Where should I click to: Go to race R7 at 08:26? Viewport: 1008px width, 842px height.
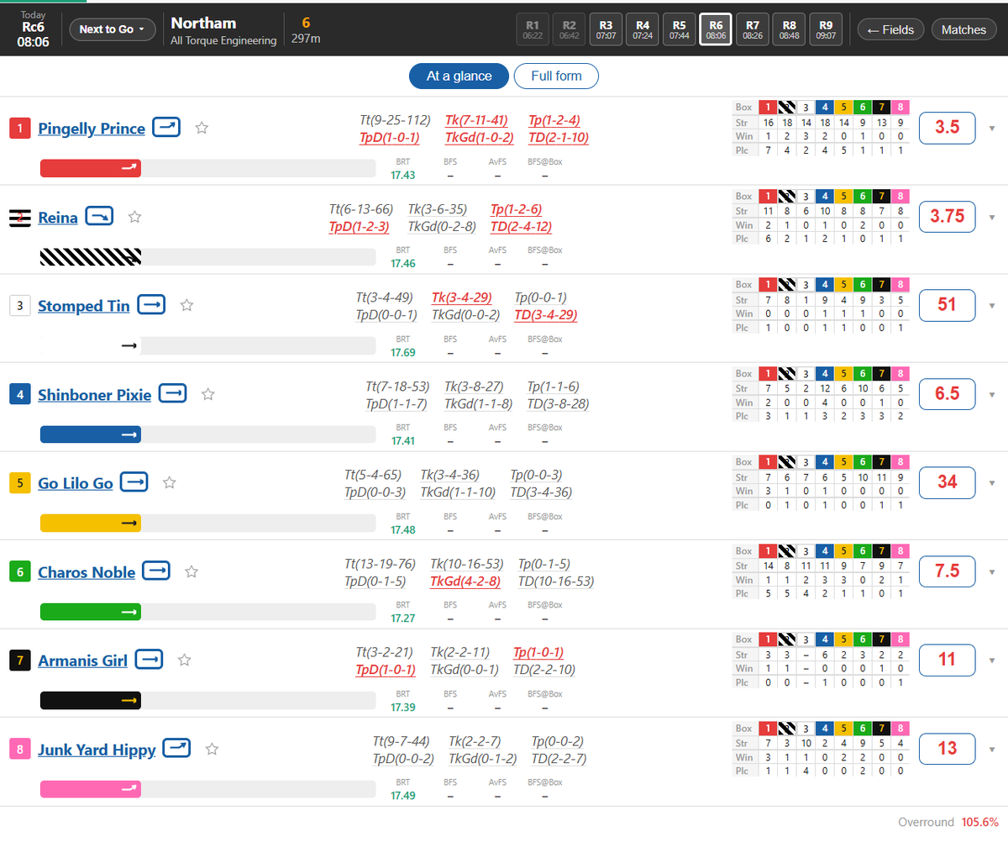753,29
